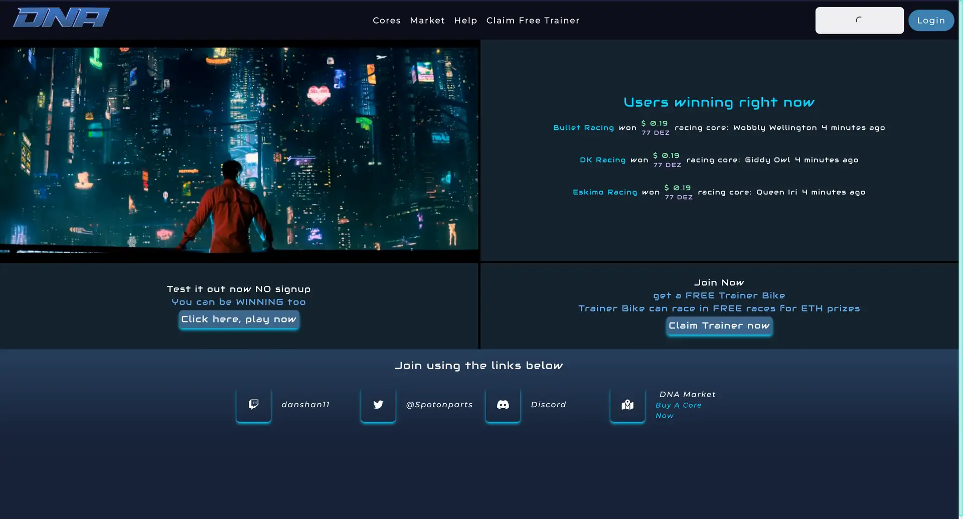963x519 pixels.
Task: Click the loading white box beside Login
Action: click(x=859, y=21)
